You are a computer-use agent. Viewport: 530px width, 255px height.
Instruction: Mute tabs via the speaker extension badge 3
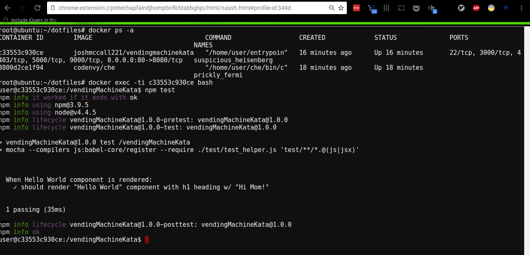pyautogui.click(x=433, y=8)
